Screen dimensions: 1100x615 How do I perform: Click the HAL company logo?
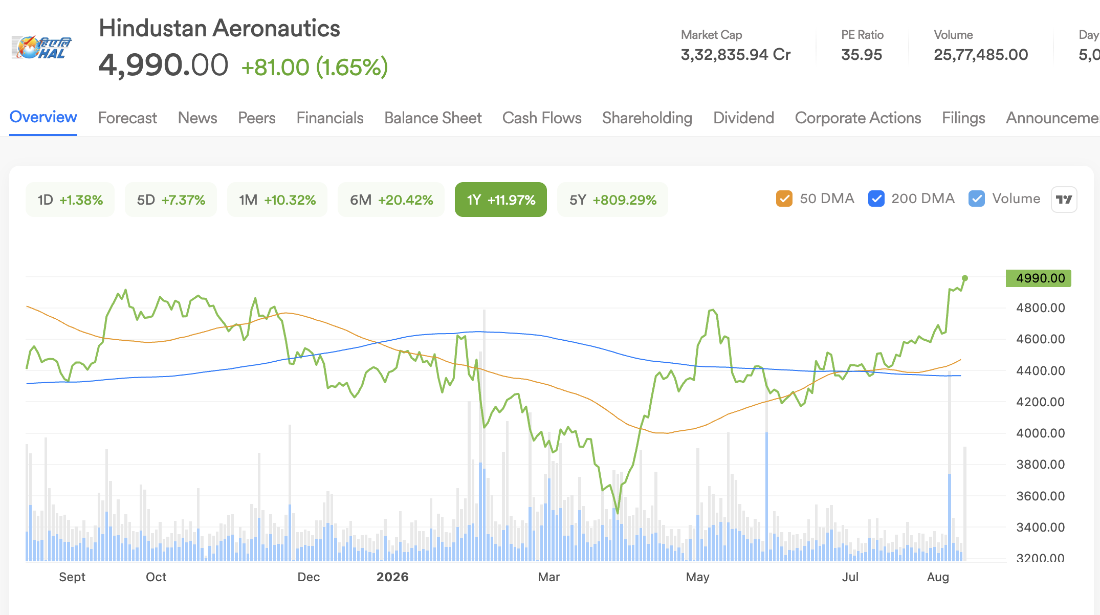click(41, 48)
